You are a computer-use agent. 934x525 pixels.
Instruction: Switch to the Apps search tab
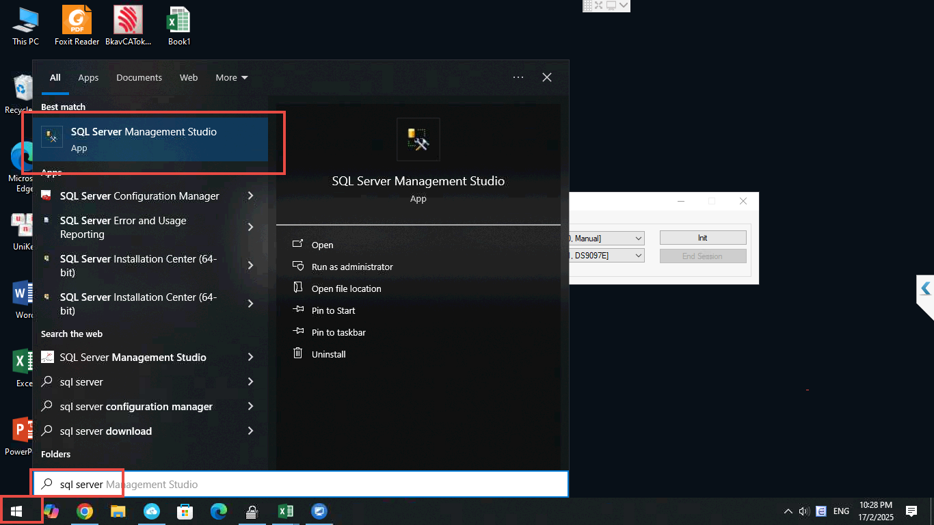[88, 78]
